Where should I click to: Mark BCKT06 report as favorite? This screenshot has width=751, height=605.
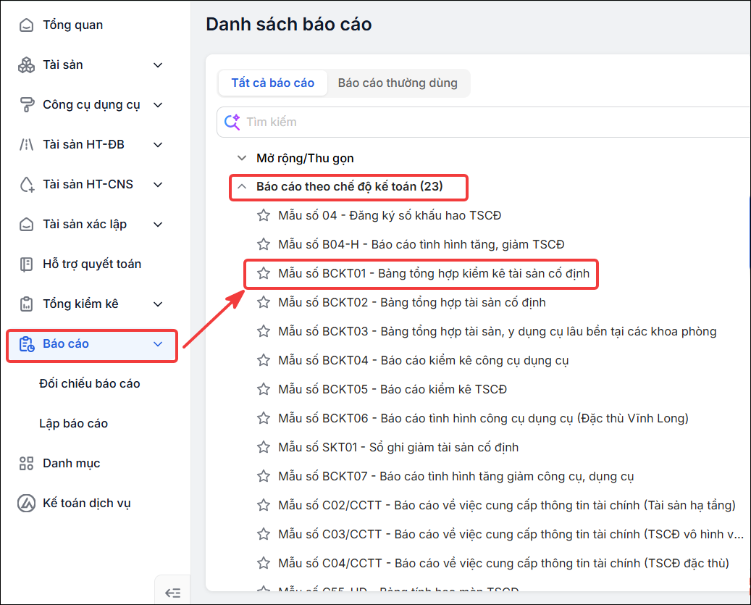[x=264, y=418]
